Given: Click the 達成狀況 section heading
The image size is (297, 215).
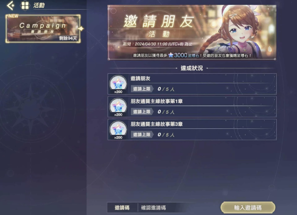Looking at the screenshot, I should coord(192,68).
